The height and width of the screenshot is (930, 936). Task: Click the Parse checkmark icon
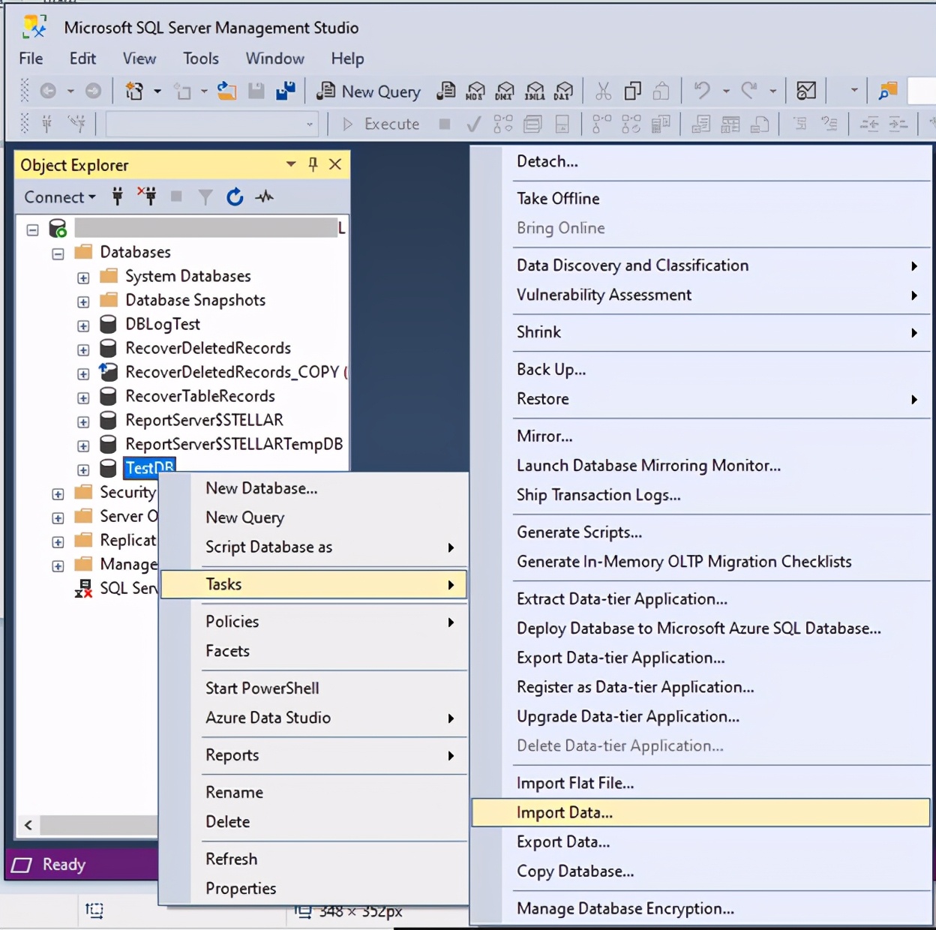473,124
